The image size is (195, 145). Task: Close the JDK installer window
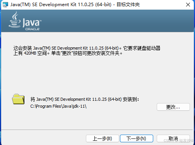pos(188,5)
